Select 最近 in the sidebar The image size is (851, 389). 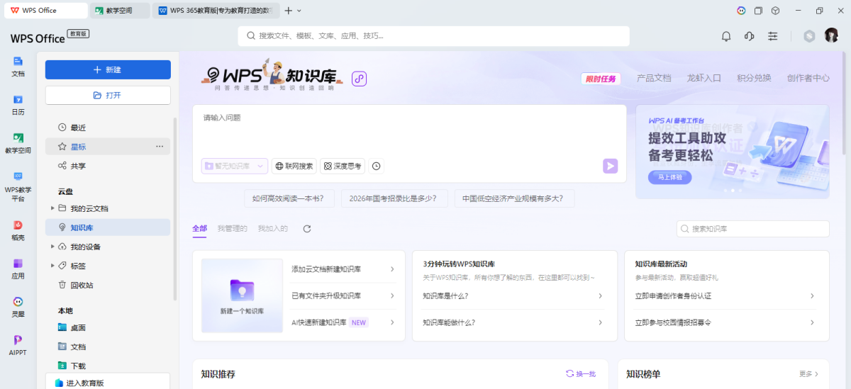(108, 128)
